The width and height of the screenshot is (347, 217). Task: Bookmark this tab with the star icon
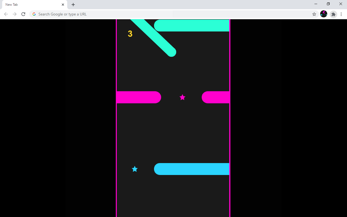[x=314, y=14]
